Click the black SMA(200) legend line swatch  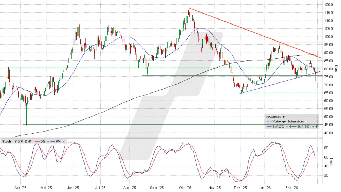[x=294, y=126]
